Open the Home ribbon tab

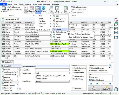(10, 4)
